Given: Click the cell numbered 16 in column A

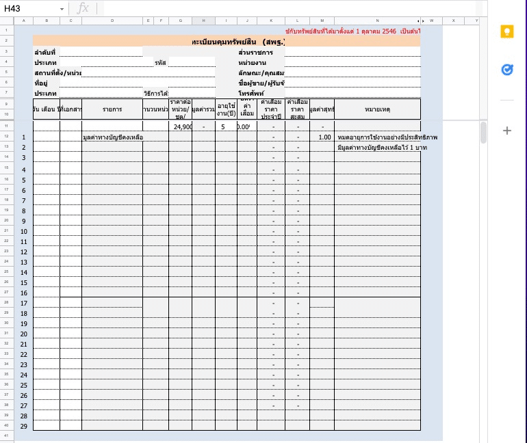Looking at the screenshot, I should pyautogui.click(x=23, y=293).
